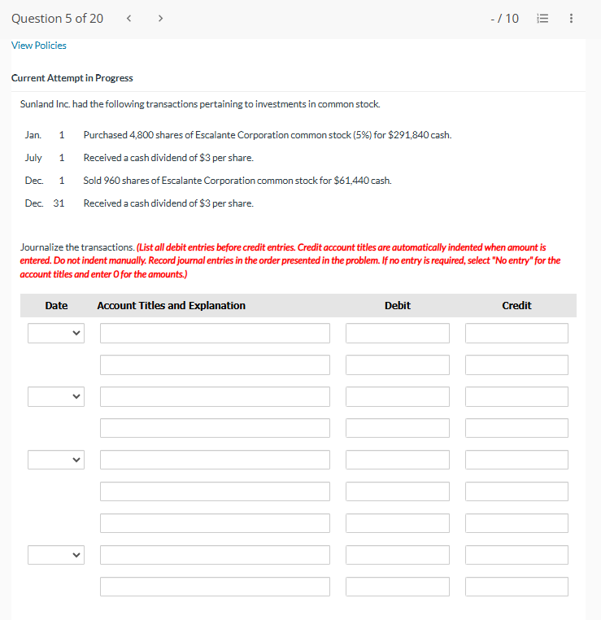The height and width of the screenshot is (620, 601).
Task: Click the July 1 dividend transaction text
Action: coord(168,158)
